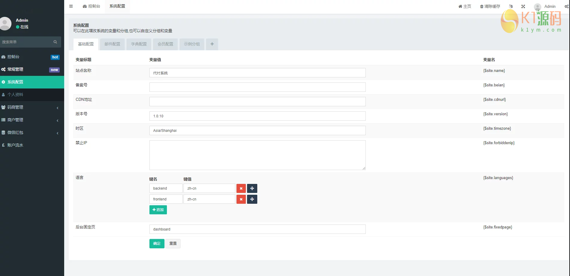Click the 时区 field showing Asia/Shanghai
570x276 pixels.
click(258, 131)
